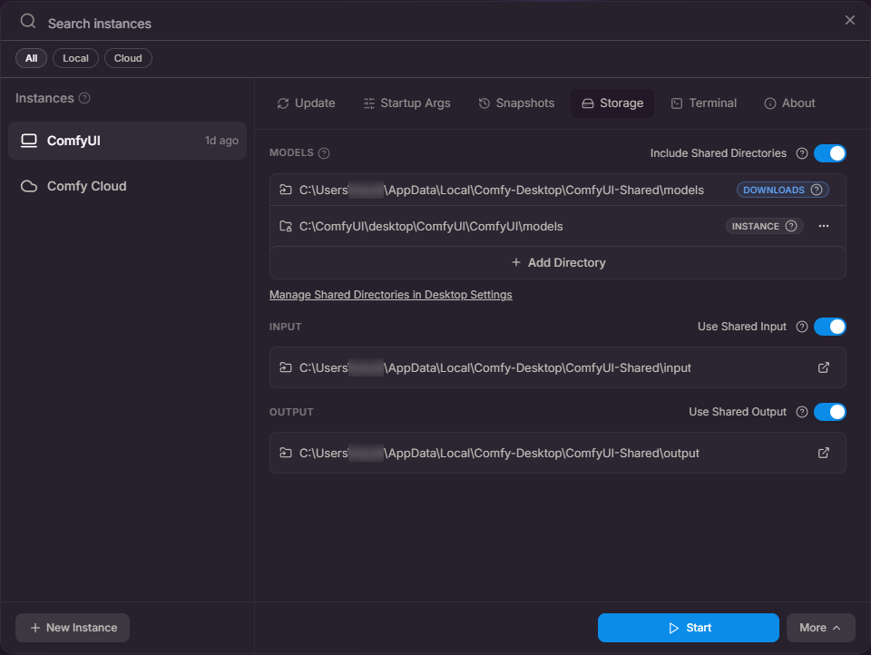Click the help icon next to MODELS
Image resolution: width=871 pixels, height=655 pixels.
click(x=324, y=153)
